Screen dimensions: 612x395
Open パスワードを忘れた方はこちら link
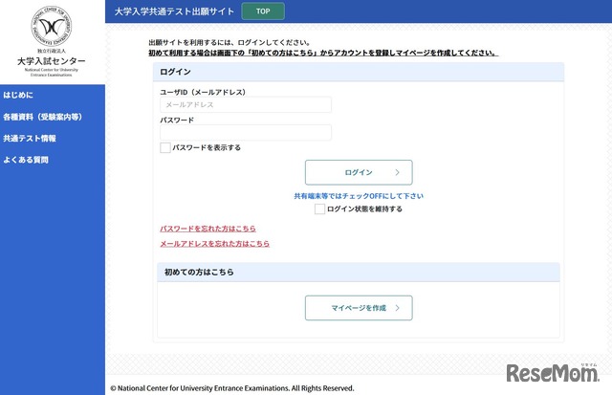point(208,229)
